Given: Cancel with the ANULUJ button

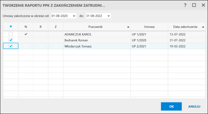Looking at the screenshot, I should [x=194, y=106].
